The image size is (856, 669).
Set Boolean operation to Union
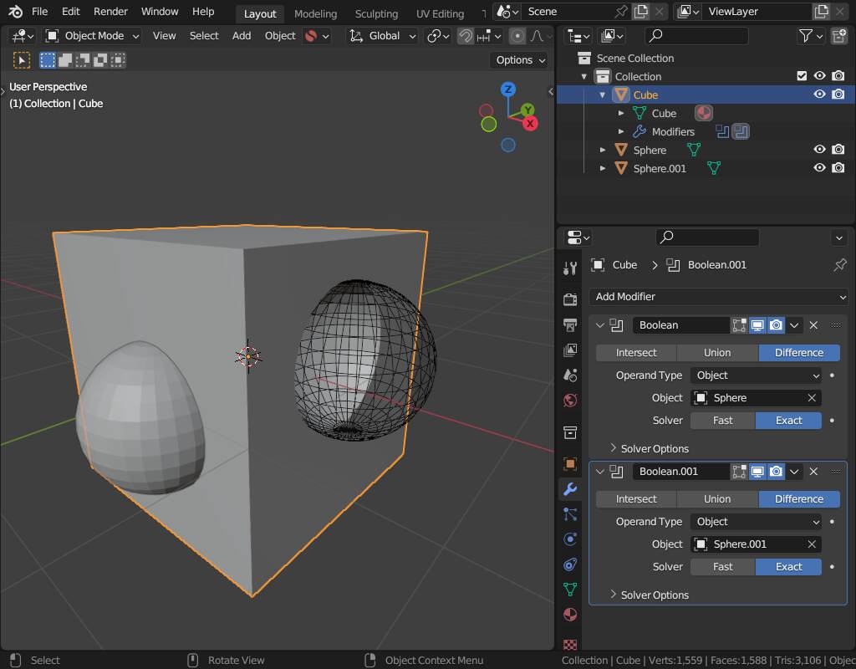[716, 353]
